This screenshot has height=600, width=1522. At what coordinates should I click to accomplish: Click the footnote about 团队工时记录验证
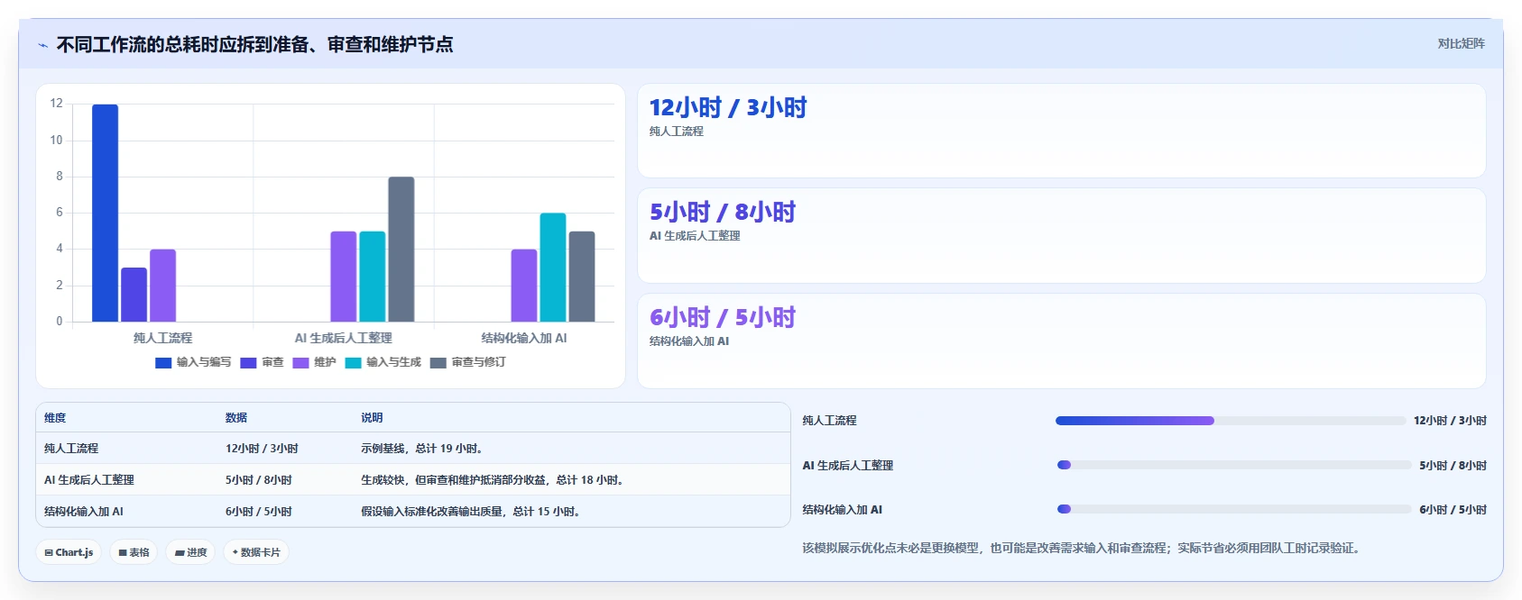(1081, 548)
